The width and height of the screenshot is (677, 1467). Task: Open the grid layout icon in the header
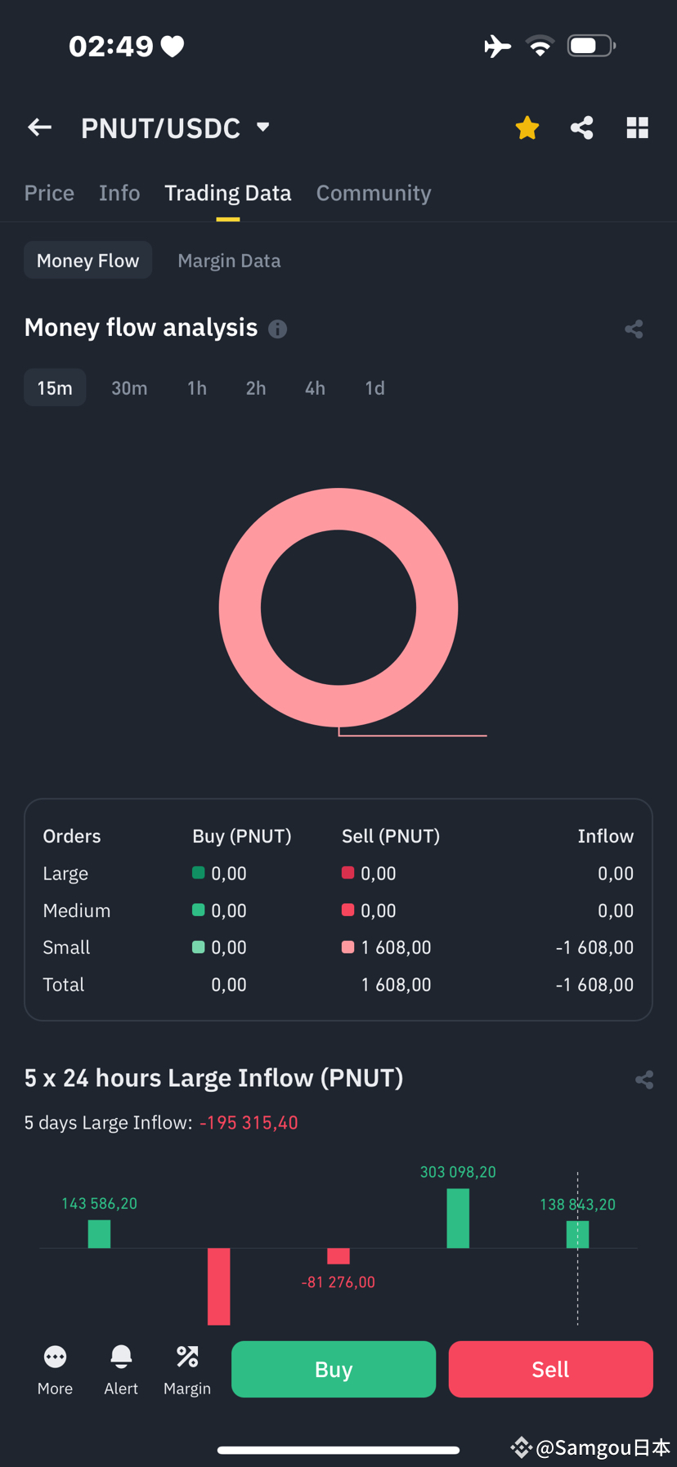[x=637, y=127]
